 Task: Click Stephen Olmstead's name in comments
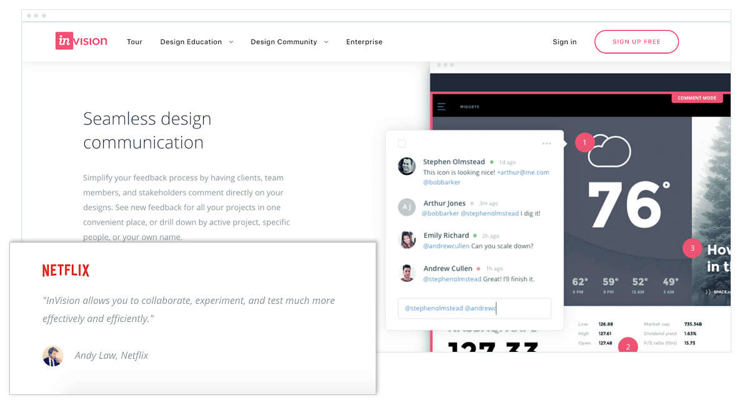pyautogui.click(x=454, y=162)
